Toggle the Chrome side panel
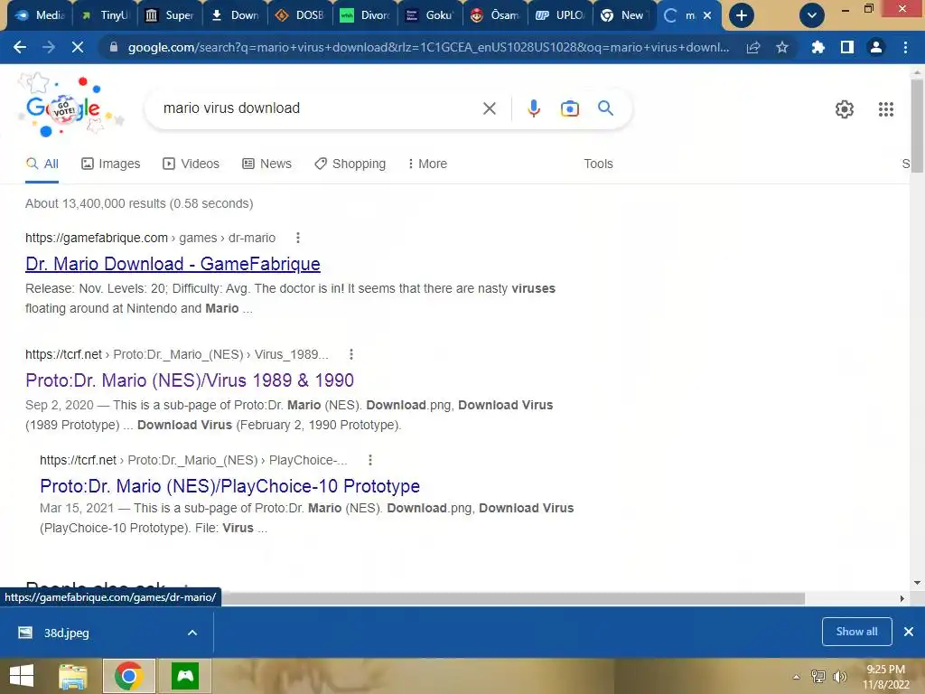The width and height of the screenshot is (925, 694). (x=846, y=47)
